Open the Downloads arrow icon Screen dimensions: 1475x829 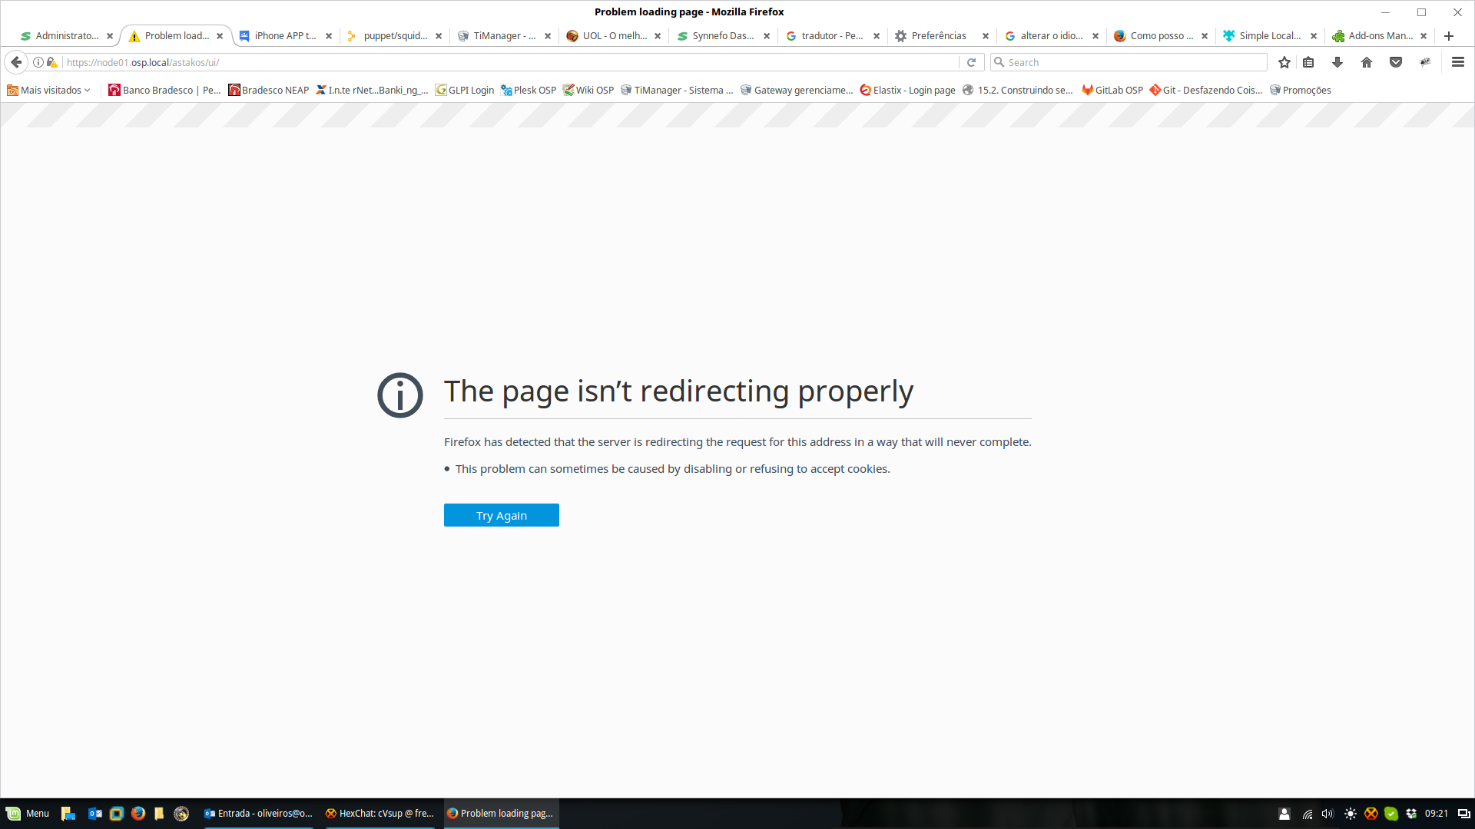click(x=1337, y=62)
